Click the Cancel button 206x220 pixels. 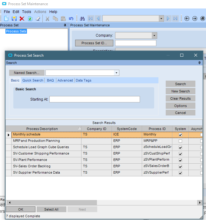pyautogui.click(x=181, y=113)
